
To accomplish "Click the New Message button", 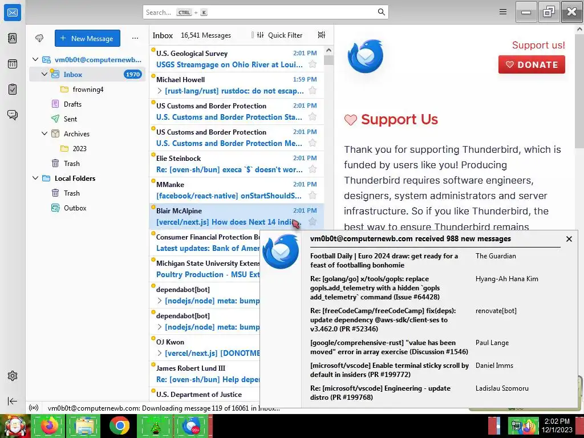I will pyautogui.click(x=87, y=38).
